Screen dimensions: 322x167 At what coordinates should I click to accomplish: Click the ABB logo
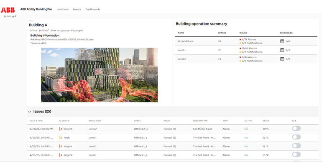(8, 10)
